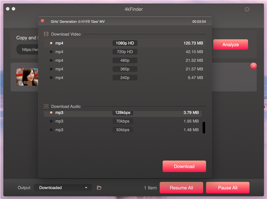Open the Output Downloaded dropdown

(63, 187)
